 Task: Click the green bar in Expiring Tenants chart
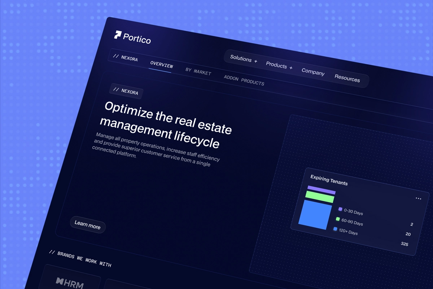tap(319, 197)
